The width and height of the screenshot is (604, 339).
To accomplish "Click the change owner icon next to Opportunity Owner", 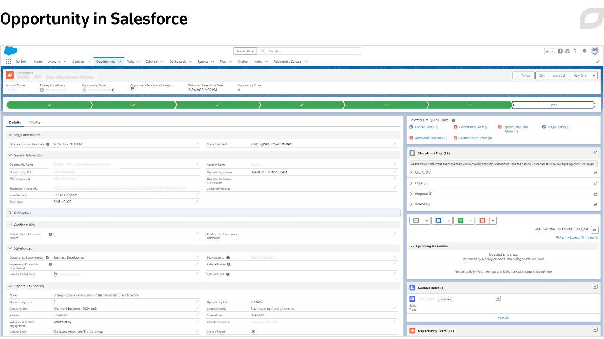I will point(113,90).
